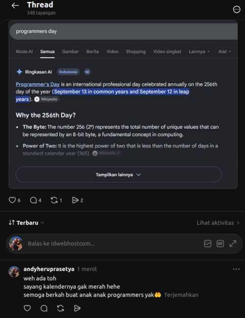
Task: Like andyheruprasetya's comment
Action: tap(27, 308)
